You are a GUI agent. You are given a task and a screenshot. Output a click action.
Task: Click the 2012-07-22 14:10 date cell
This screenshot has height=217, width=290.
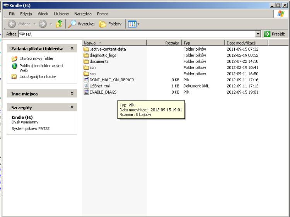pos(242,62)
